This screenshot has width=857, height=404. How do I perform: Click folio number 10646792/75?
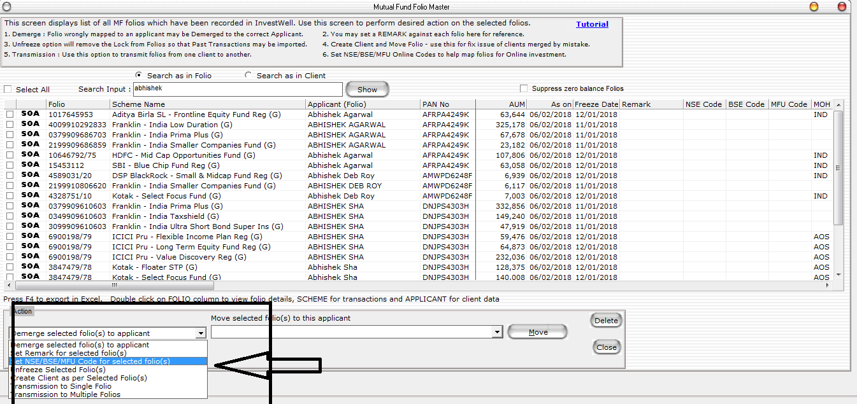pos(72,155)
